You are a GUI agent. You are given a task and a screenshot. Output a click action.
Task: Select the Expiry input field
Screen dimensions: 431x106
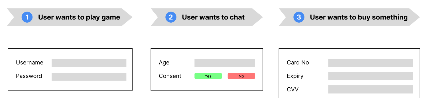click(371, 76)
